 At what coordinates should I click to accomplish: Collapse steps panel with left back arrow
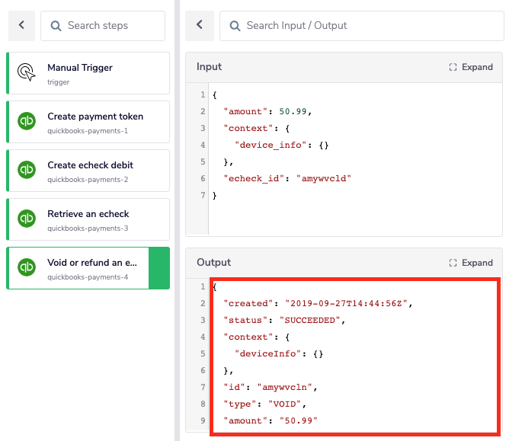click(x=21, y=25)
